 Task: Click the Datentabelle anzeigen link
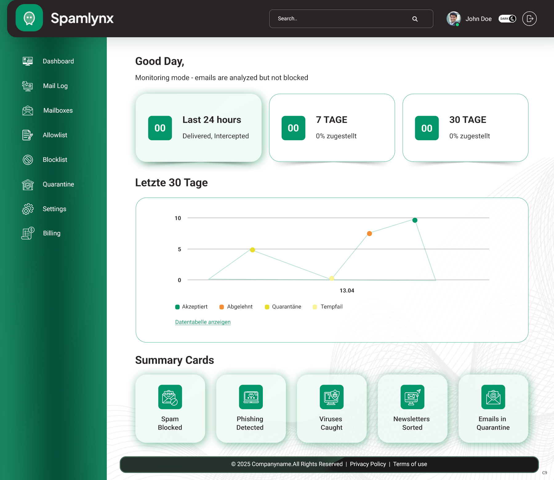point(203,322)
